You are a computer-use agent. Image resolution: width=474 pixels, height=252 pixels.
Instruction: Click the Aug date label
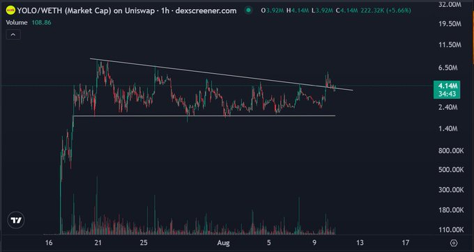(x=224, y=243)
